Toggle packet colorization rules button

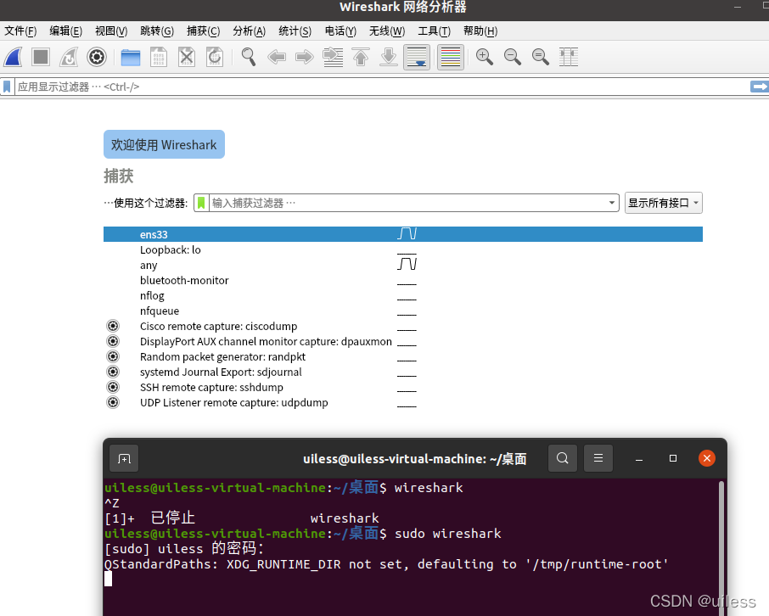coord(451,58)
